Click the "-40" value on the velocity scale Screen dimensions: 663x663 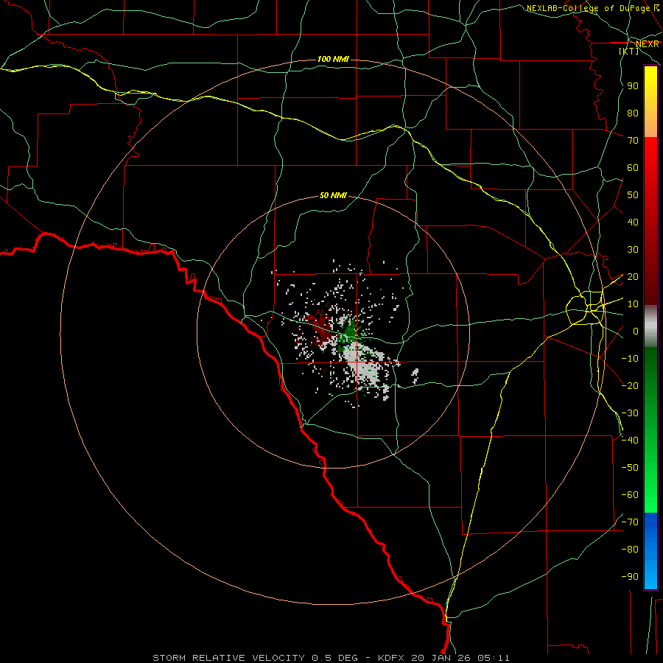(630, 441)
